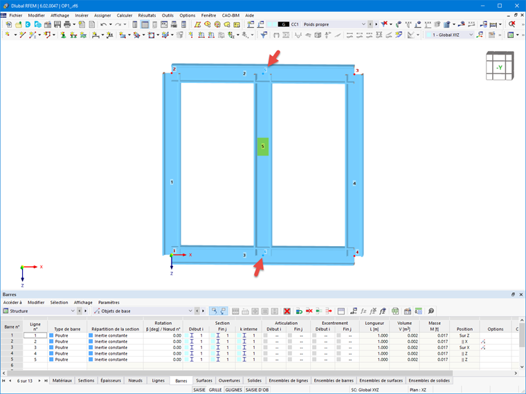Undo the last action
The width and height of the screenshot is (526, 394).
(103, 24)
